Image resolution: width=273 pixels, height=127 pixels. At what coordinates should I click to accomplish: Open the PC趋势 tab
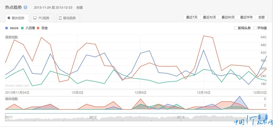point(42,18)
